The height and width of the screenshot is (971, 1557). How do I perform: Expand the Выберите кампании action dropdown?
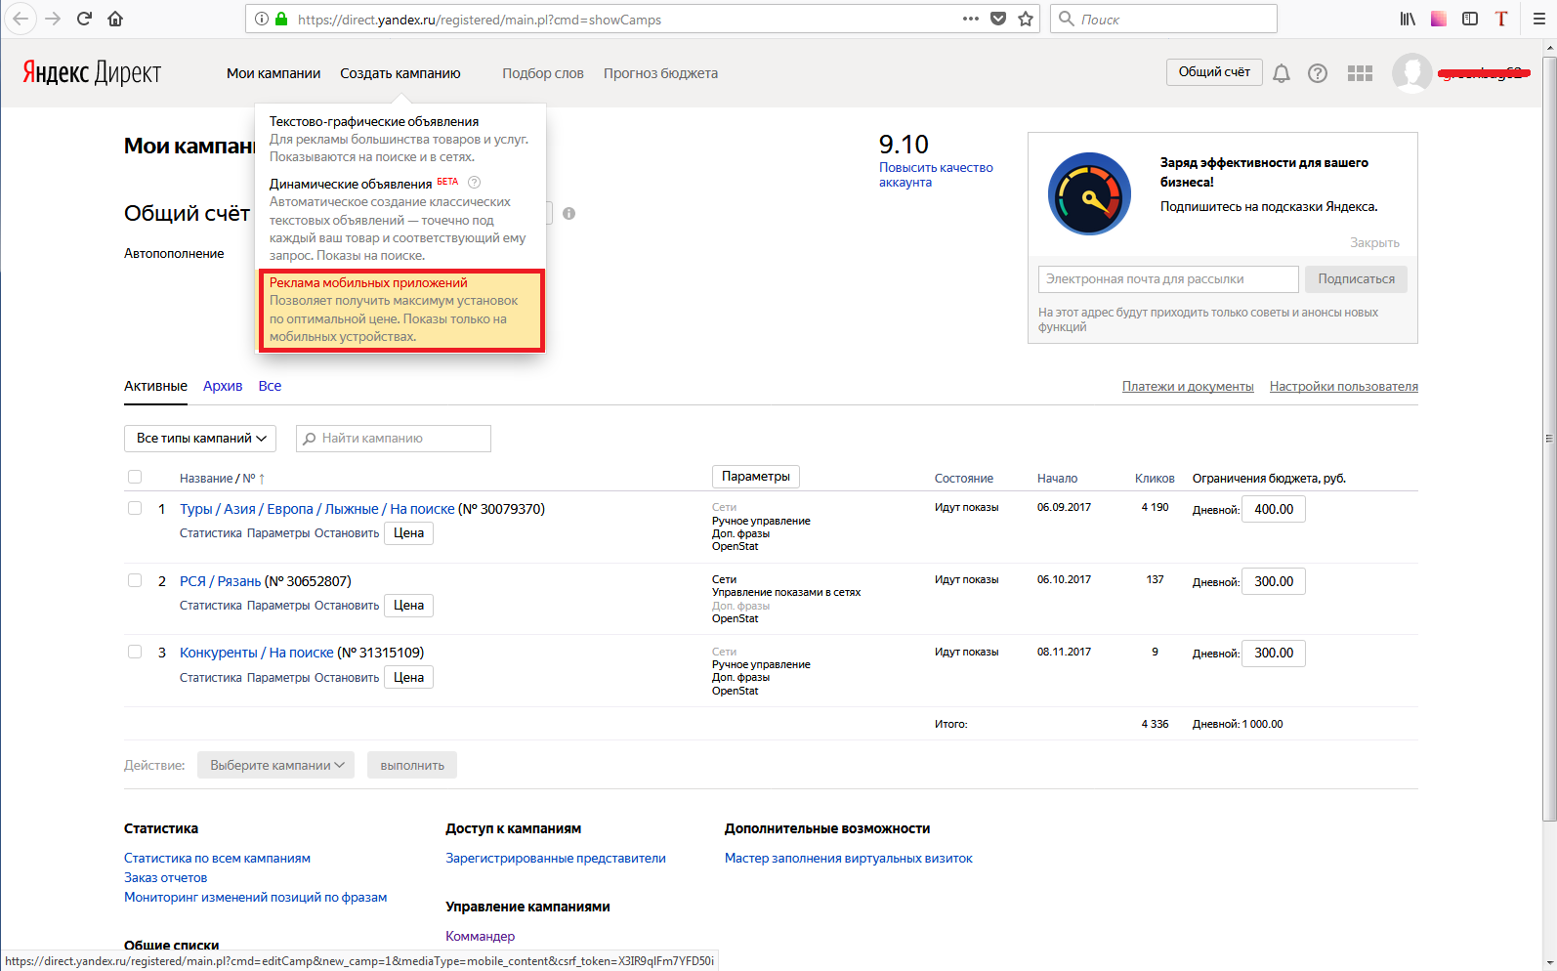[x=276, y=765]
